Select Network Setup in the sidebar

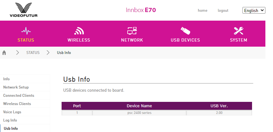point(16,87)
